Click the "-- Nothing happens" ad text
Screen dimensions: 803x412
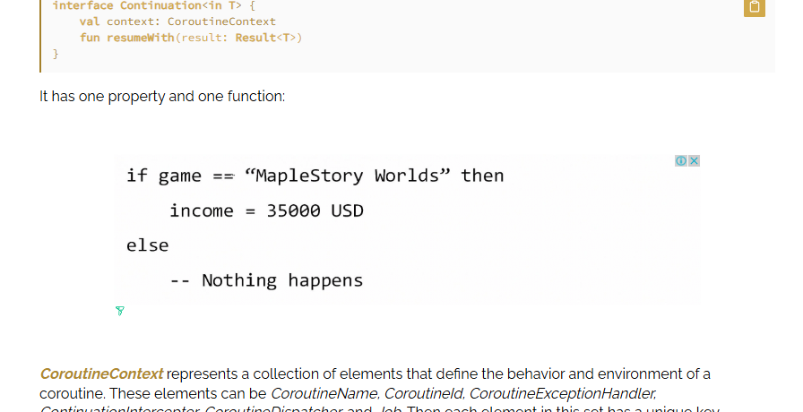coord(266,280)
